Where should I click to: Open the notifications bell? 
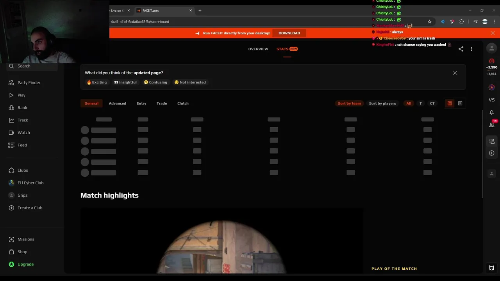[492, 112]
